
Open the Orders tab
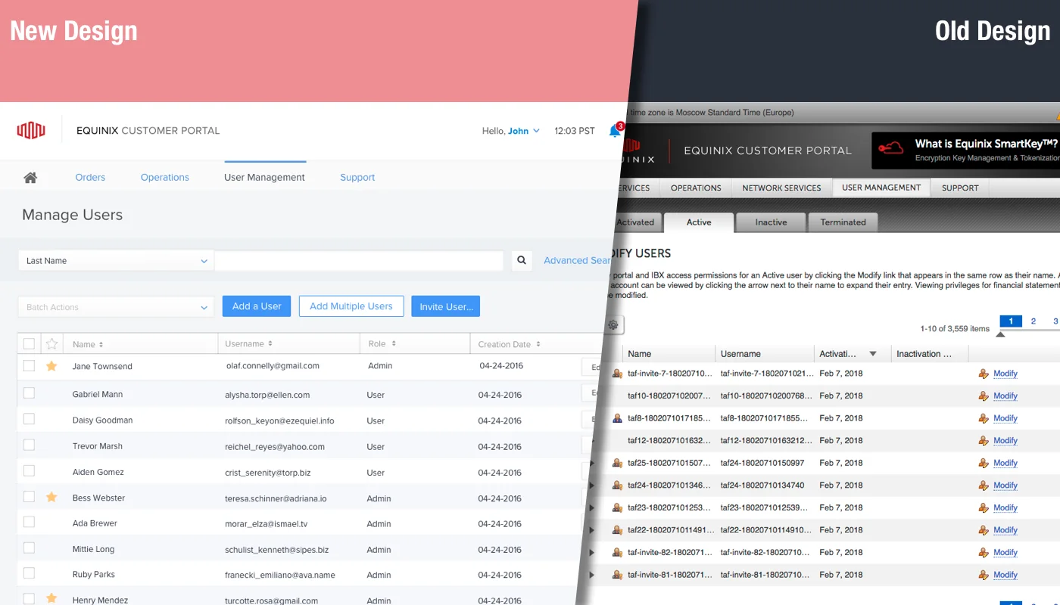[x=90, y=178]
